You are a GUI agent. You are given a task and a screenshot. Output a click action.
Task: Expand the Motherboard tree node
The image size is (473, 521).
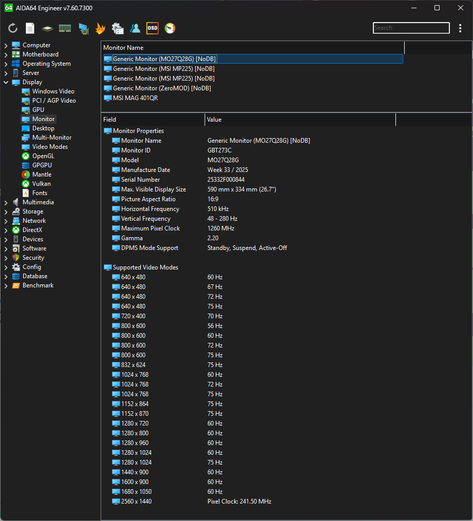(x=6, y=54)
